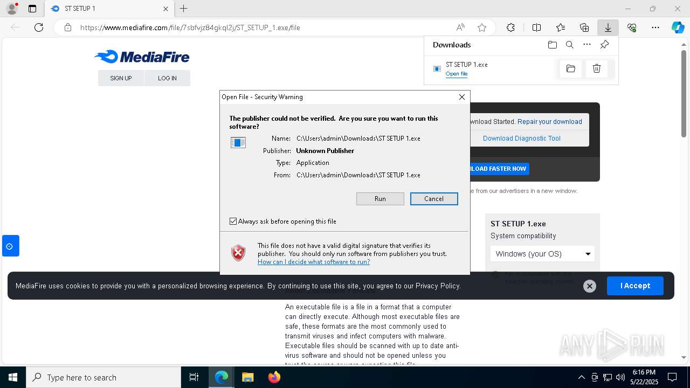The width and height of the screenshot is (690, 388).
Task: Open Extensions puzzle icon
Action: pos(510,27)
